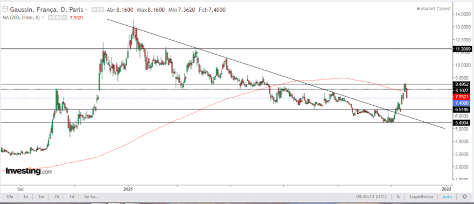Click the 5.4934 price line label

click(461, 122)
